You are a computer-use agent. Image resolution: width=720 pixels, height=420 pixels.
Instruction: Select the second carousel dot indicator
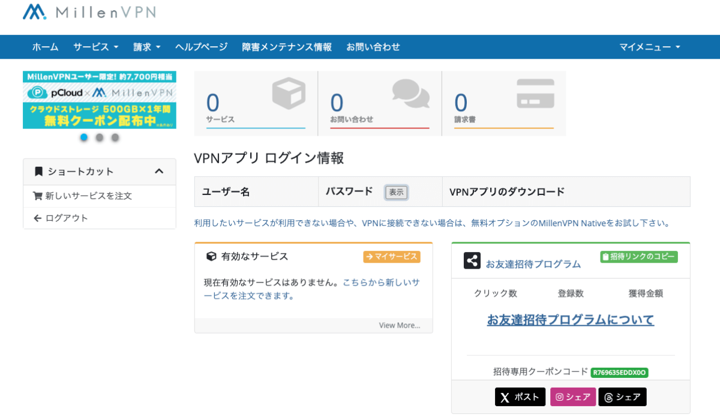100,137
